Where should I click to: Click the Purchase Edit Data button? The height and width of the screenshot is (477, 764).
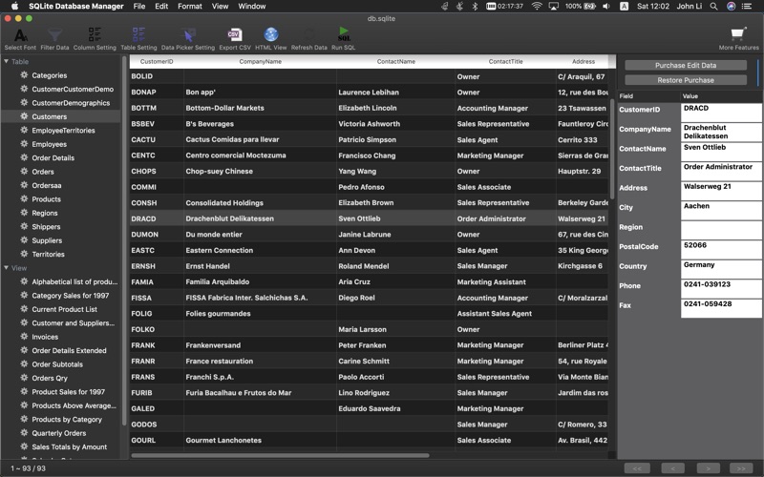click(686, 65)
